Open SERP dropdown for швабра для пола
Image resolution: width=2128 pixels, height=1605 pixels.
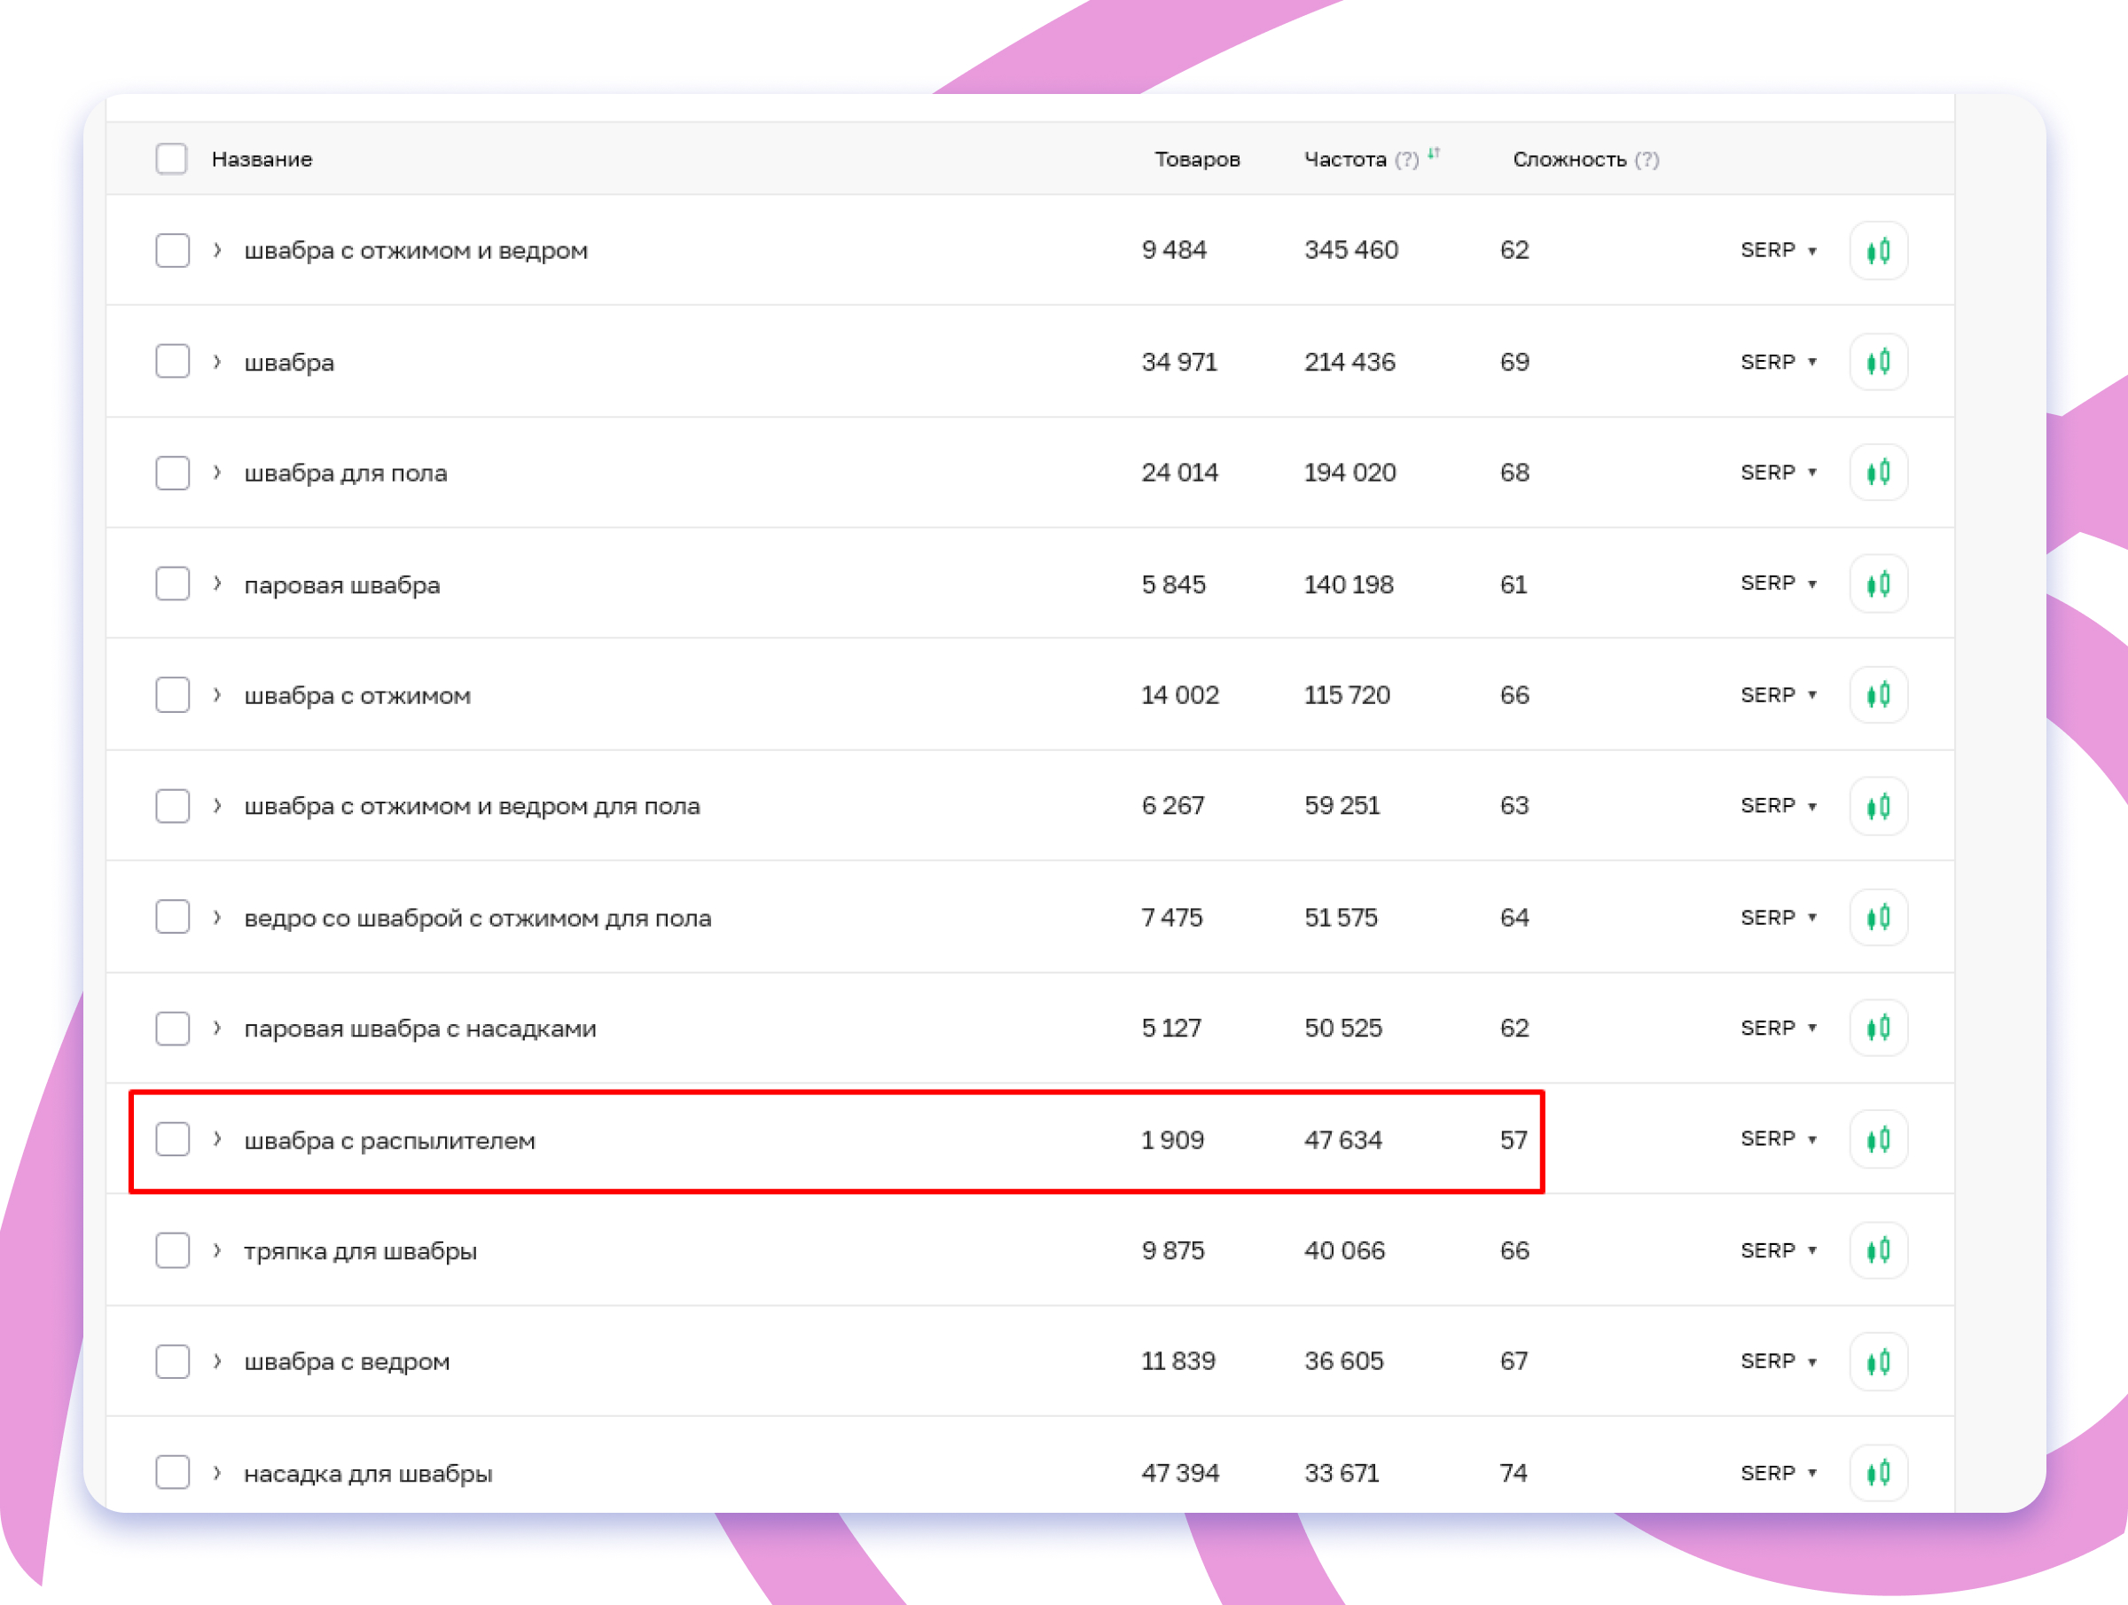(1778, 473)
